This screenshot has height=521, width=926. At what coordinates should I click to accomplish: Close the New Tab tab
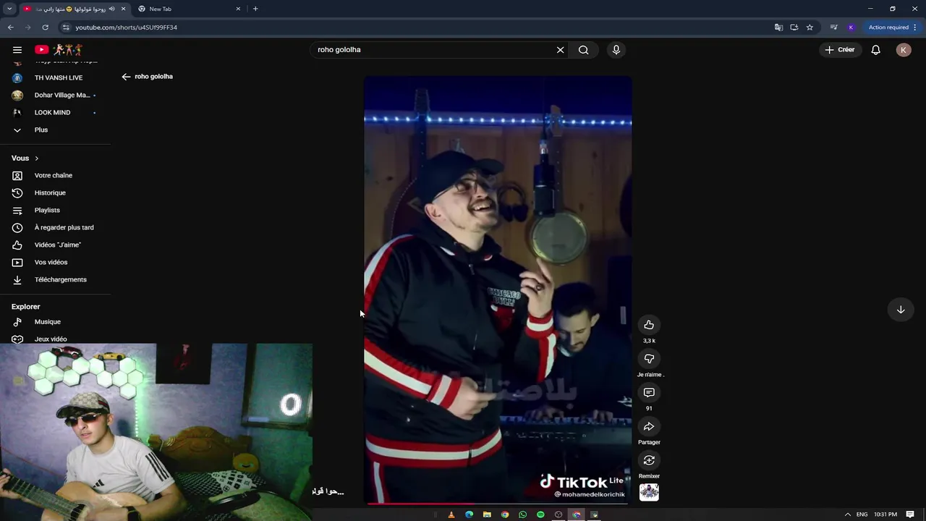tap(238, 9)
